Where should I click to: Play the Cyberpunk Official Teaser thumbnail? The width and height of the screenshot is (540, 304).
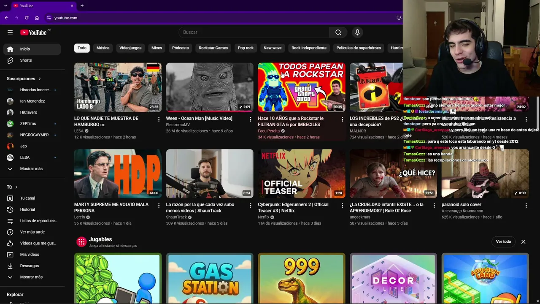click(302, 174)
